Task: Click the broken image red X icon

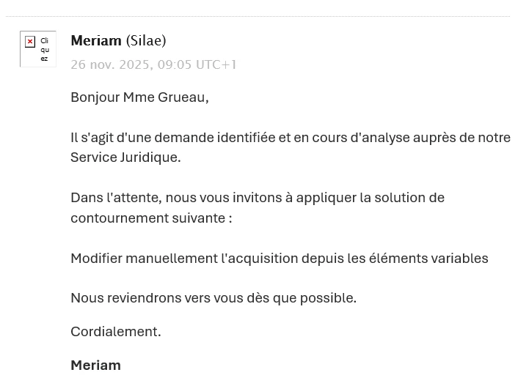Action: tap(30, 42)
